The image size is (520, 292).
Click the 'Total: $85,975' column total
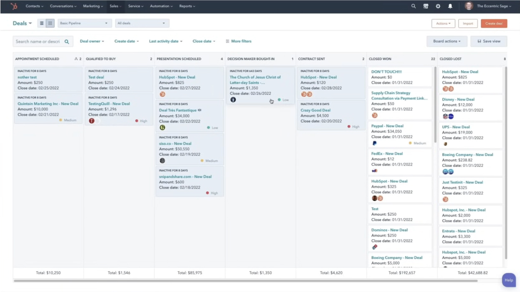click(x=189, y=273)
